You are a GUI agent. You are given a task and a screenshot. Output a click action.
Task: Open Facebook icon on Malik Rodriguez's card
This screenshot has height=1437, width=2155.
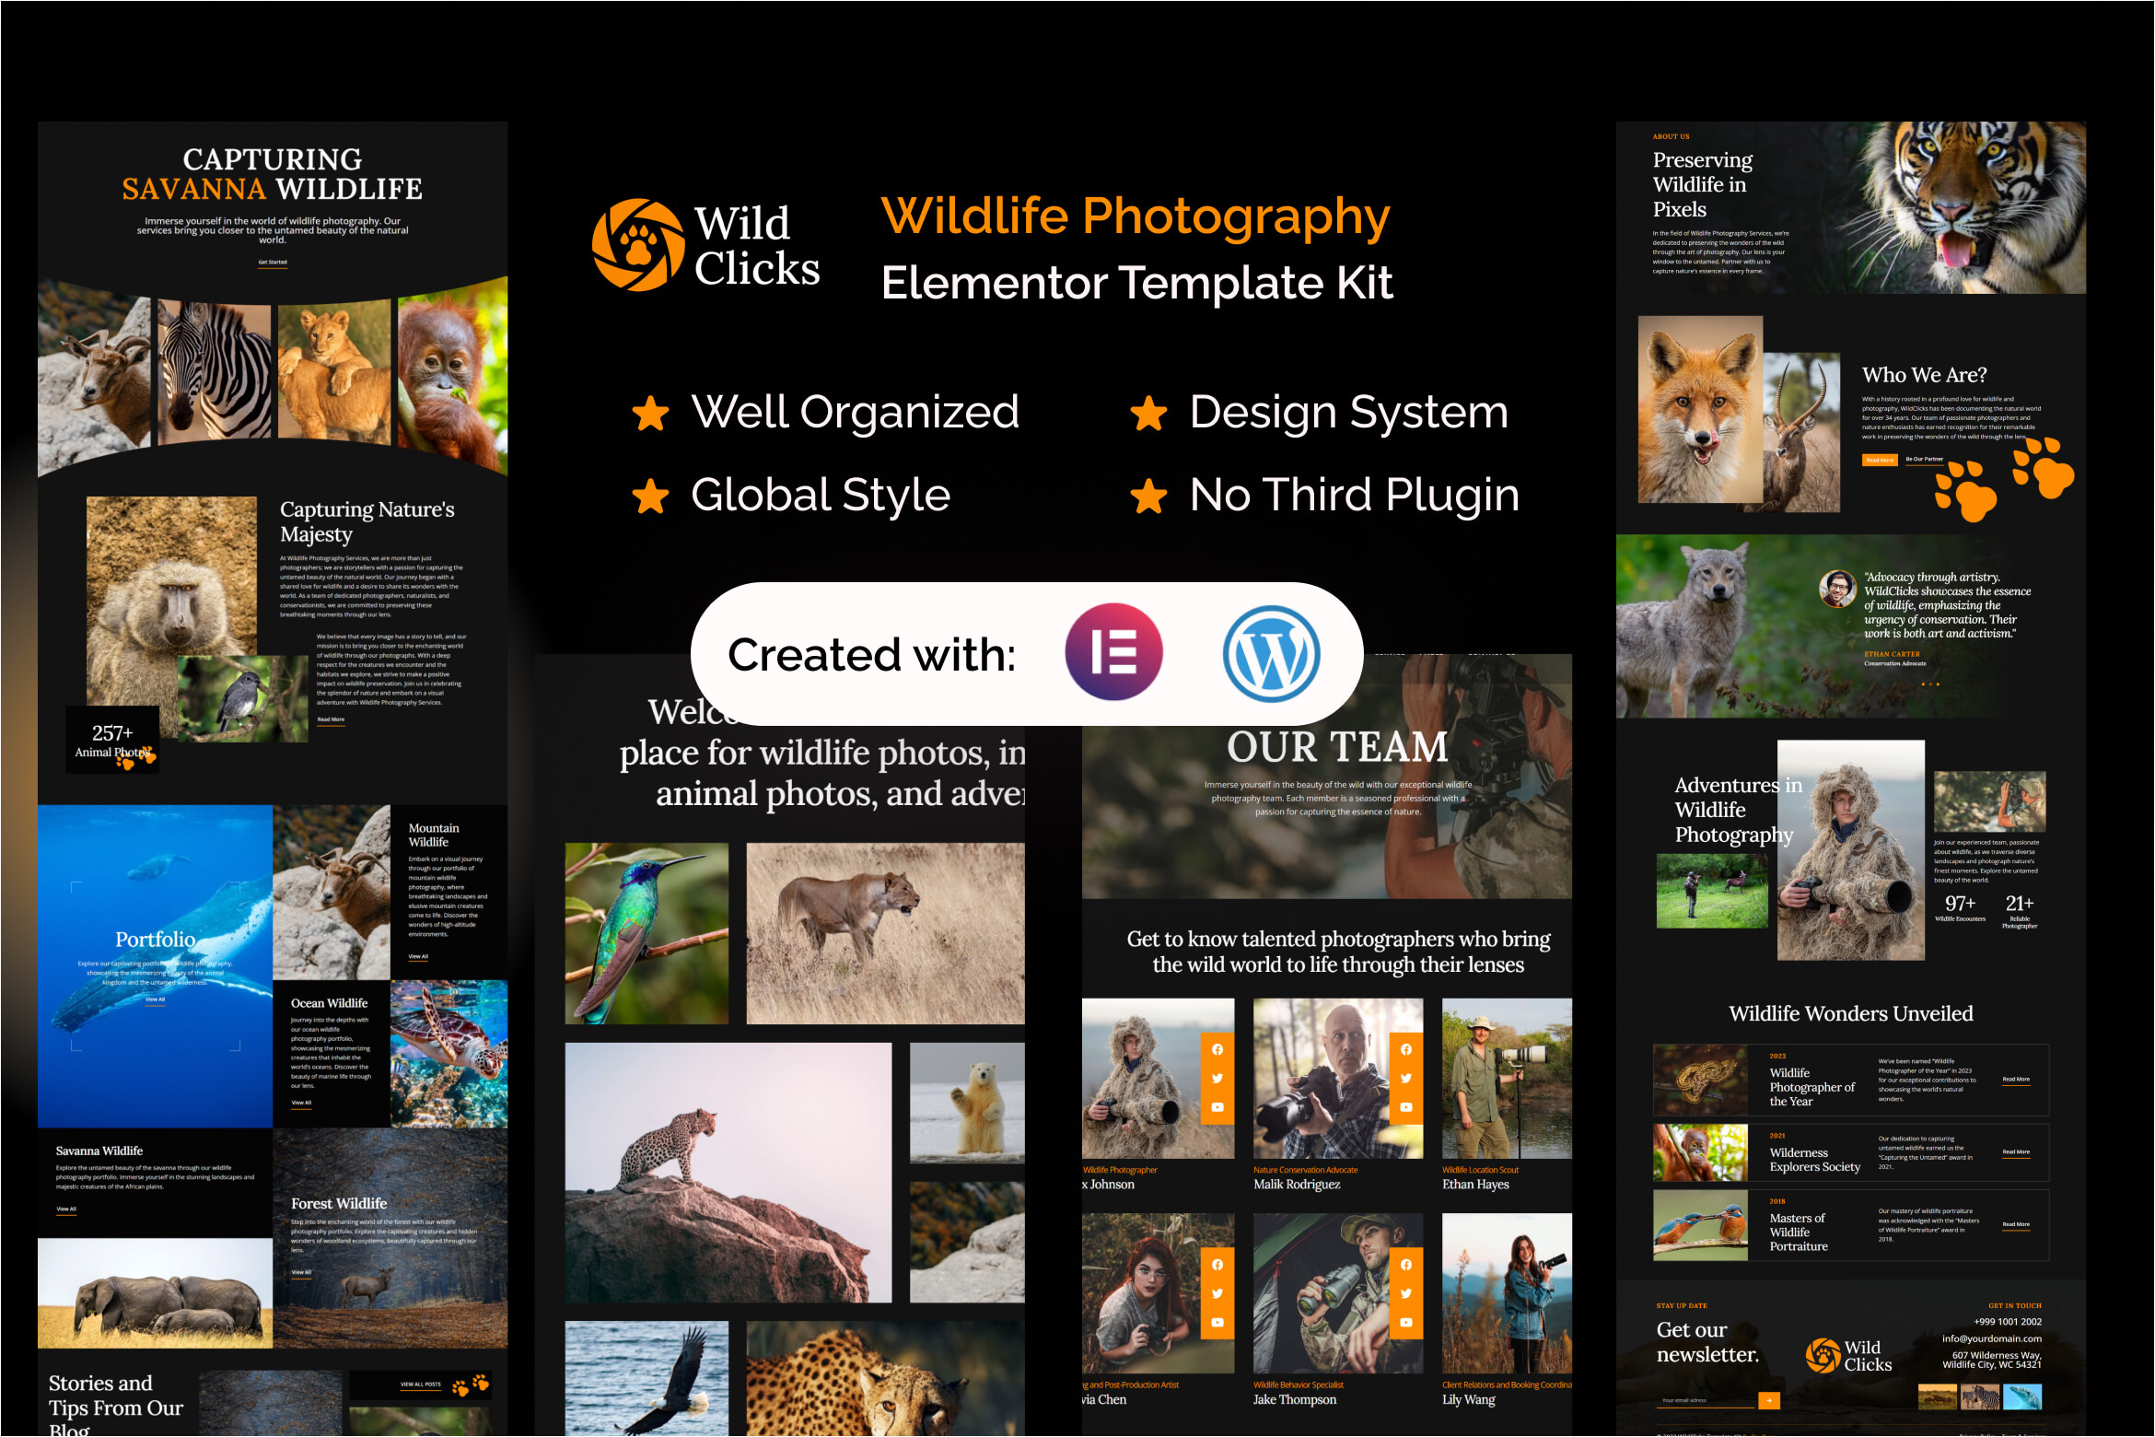(1406, 1048)
